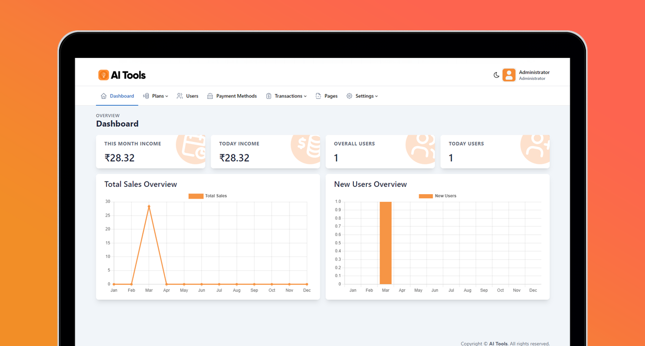Click the Settings gear icon
The height and width of the screenshot is (346, 645).
click(349, 96)
